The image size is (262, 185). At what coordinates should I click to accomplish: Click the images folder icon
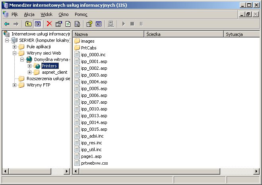(x=77, y=41)
